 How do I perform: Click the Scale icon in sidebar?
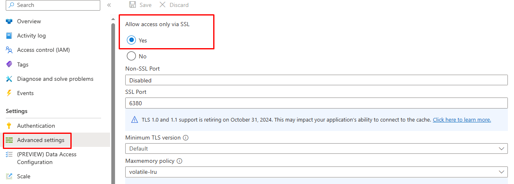9,176
